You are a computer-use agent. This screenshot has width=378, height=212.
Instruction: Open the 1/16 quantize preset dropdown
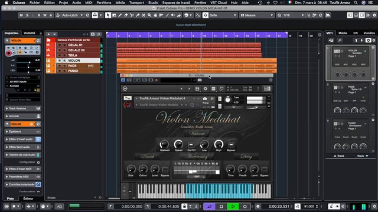click(294, 15)
